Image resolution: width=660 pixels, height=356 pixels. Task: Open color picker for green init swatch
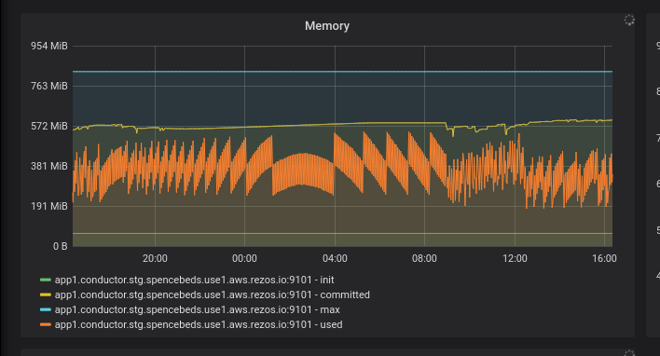[x=46, y=280]
